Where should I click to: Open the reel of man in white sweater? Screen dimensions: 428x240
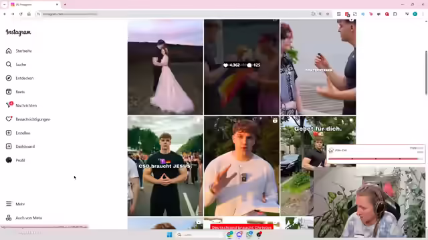pos(241,166)
